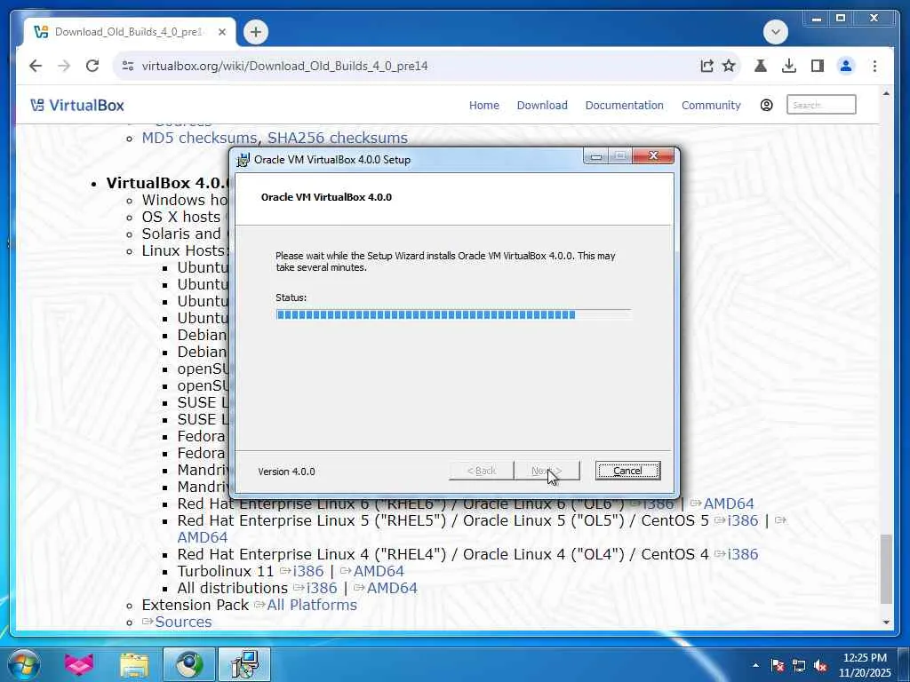Click the address bar URL
Screen dimensions: 910x682
tap(284, 66)
